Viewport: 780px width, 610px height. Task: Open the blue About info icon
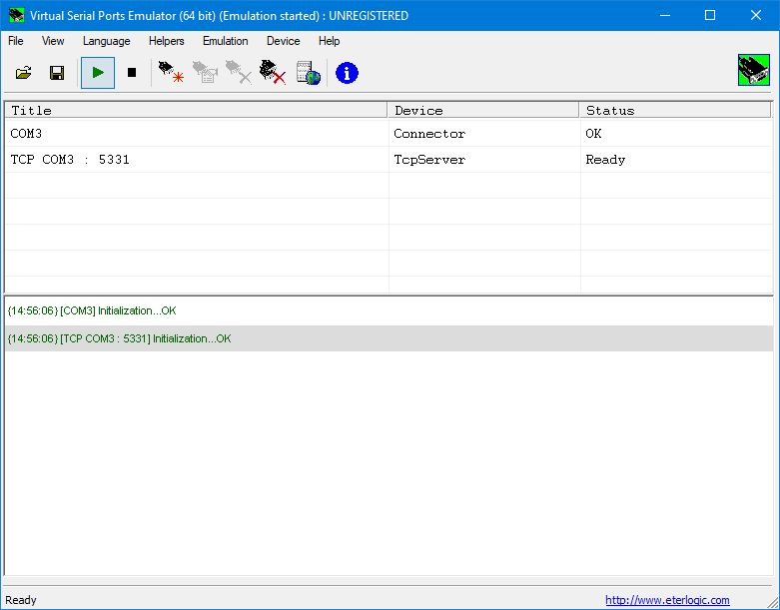[347, 73]
